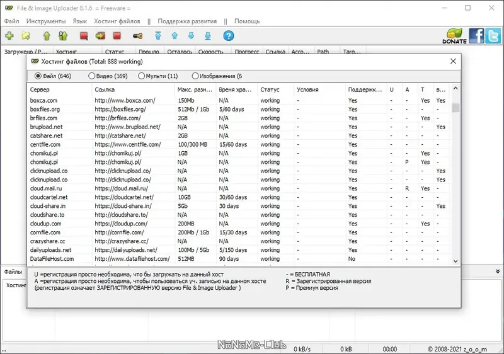Open the Facebook icon link

pyautogui.click(x=476, y=36)
